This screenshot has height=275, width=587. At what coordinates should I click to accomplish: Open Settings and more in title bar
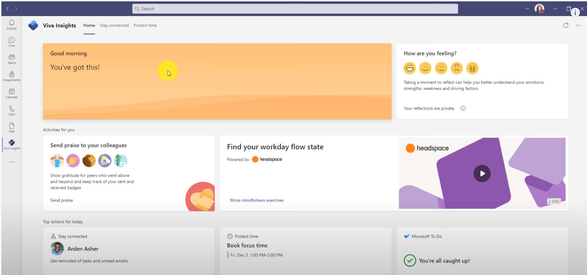(527, 9)
